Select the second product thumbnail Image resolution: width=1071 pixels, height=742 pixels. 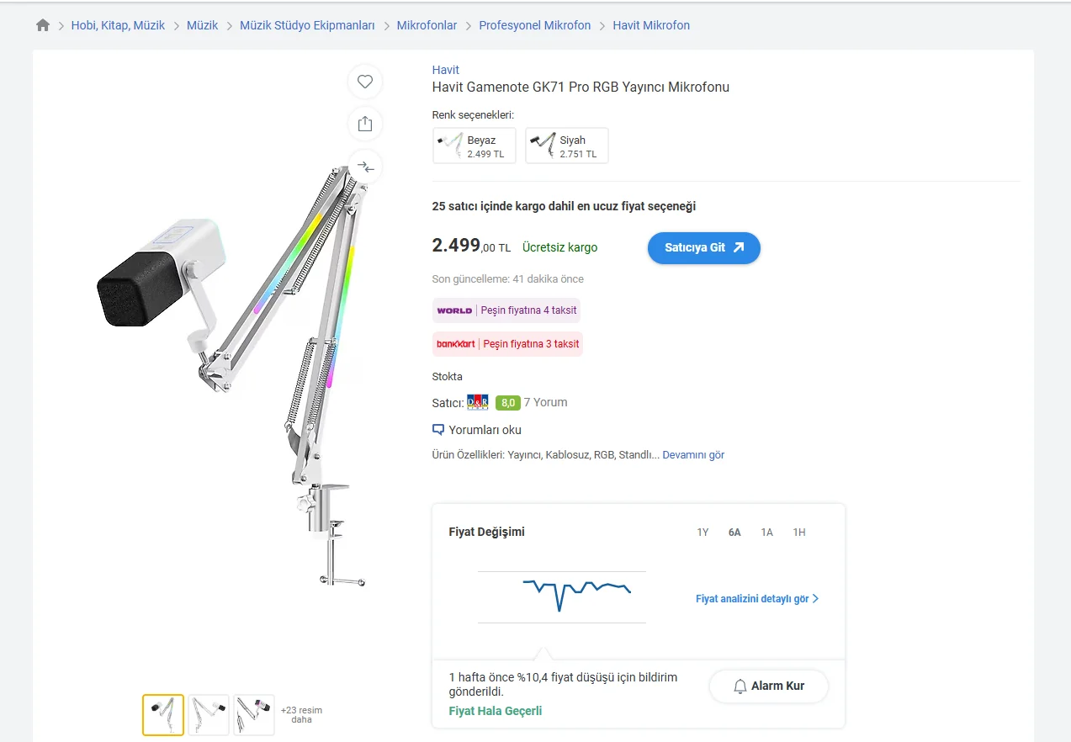click(x=209, y=715)
